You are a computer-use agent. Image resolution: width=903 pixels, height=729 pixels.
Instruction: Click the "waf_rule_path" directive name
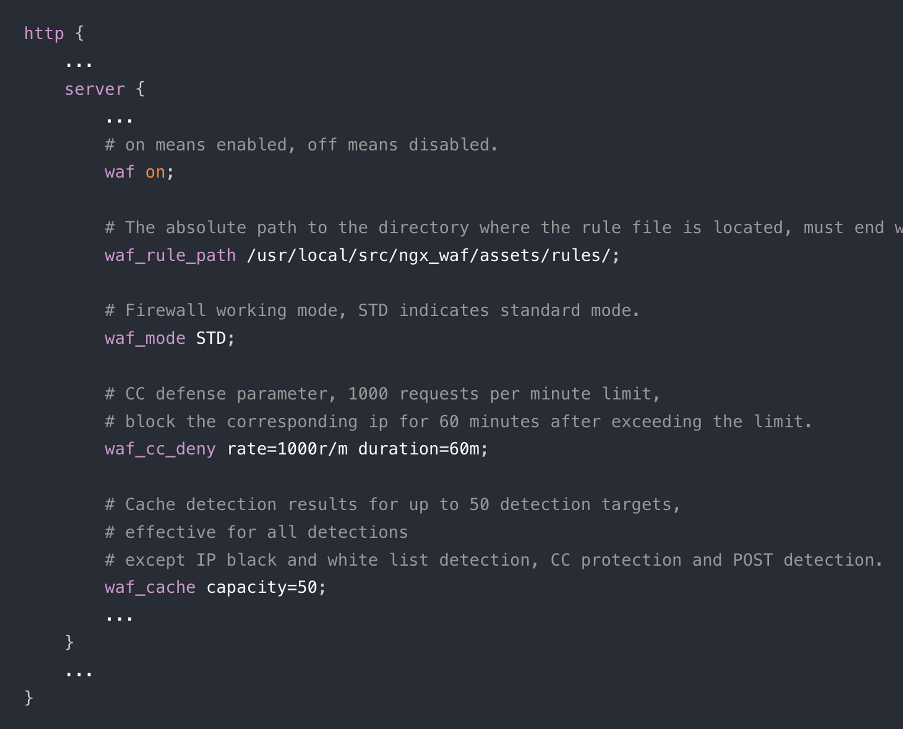tap(170, 256)
